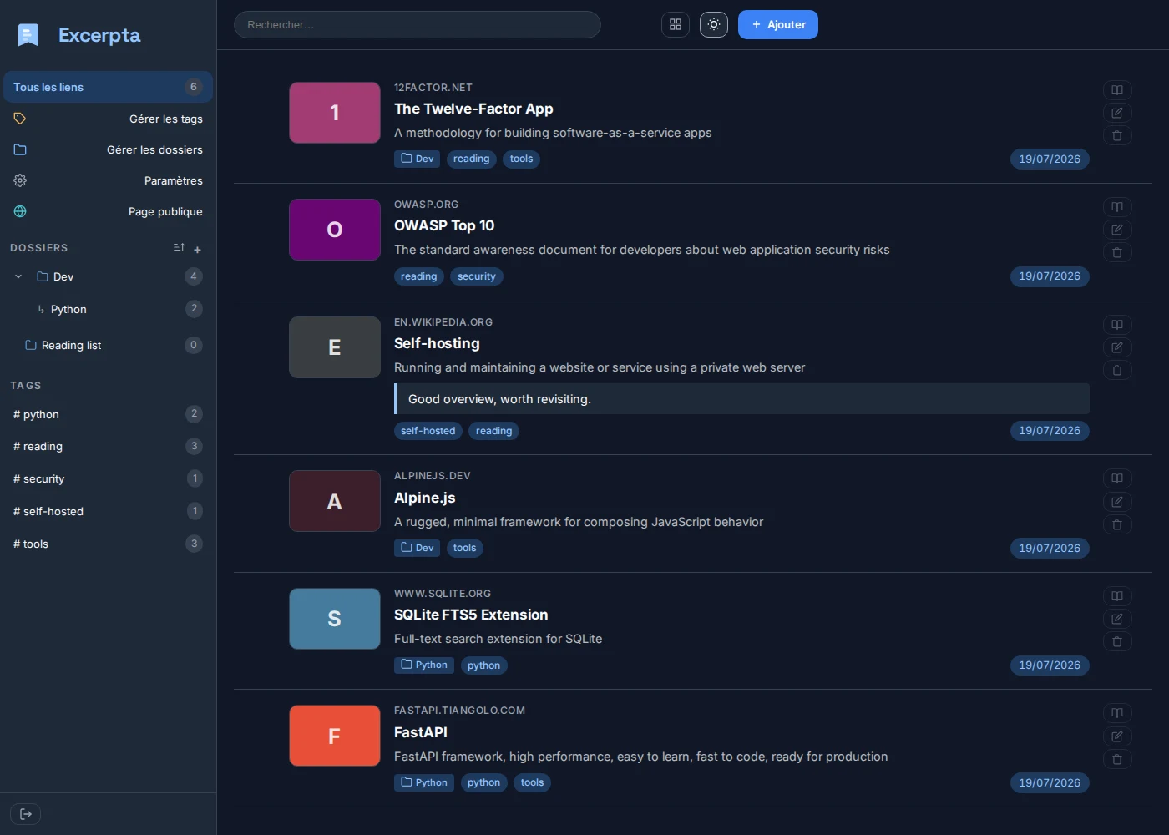This screenshot has height=835, width=1169.
Task: Add a new folder with plus icon
Action: point(198,249)
